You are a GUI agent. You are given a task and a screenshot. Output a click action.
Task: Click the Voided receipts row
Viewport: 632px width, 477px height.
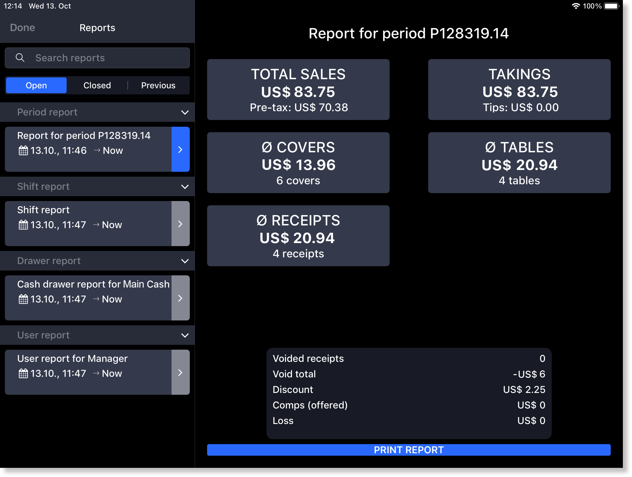pos(409,359)
